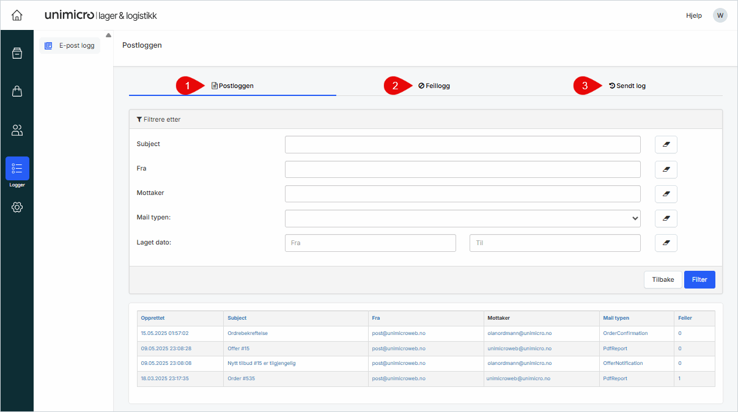The height and width of the screenshot is (412, 738).
Task: Switch to the Feillogg tab
Action: (434, 86)
